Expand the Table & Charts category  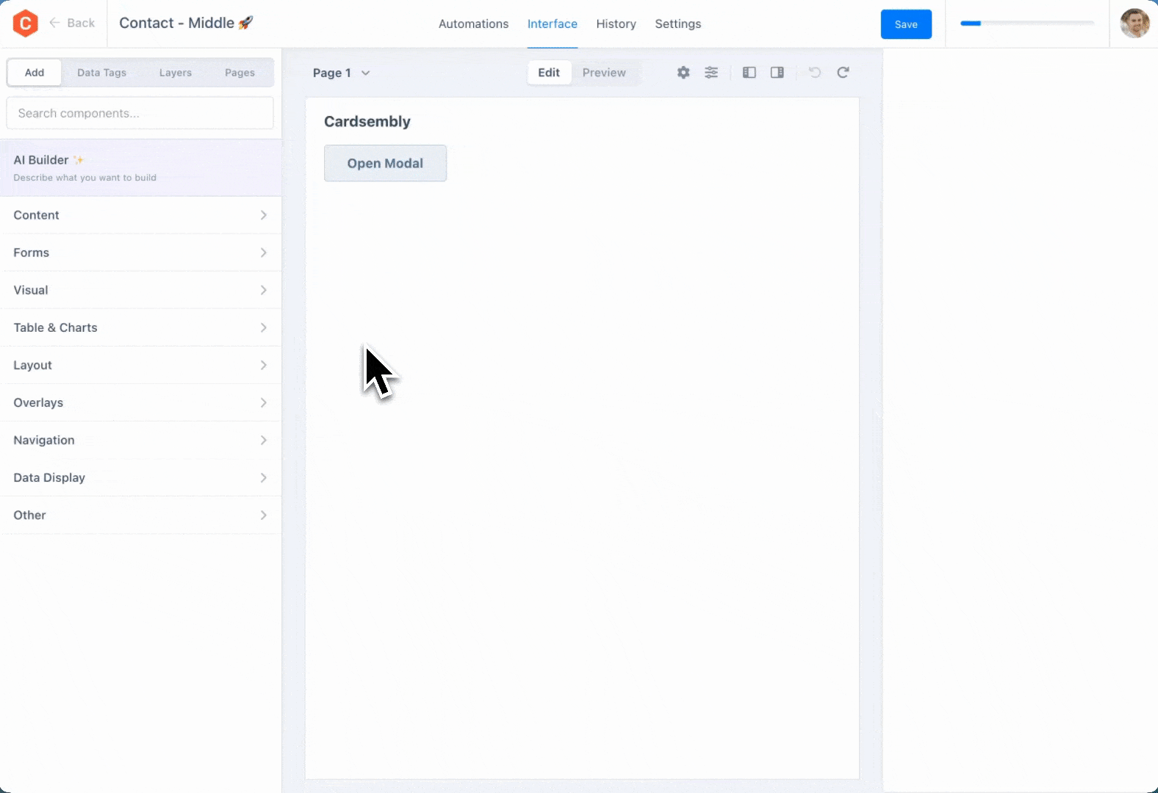pos(140,327)
